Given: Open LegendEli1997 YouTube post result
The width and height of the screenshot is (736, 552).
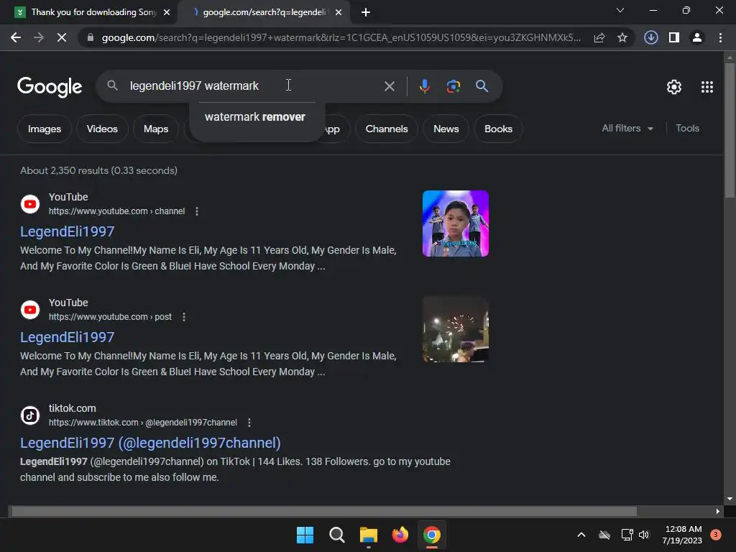Looking at the screenshot, I should click(x=67, y=337).
